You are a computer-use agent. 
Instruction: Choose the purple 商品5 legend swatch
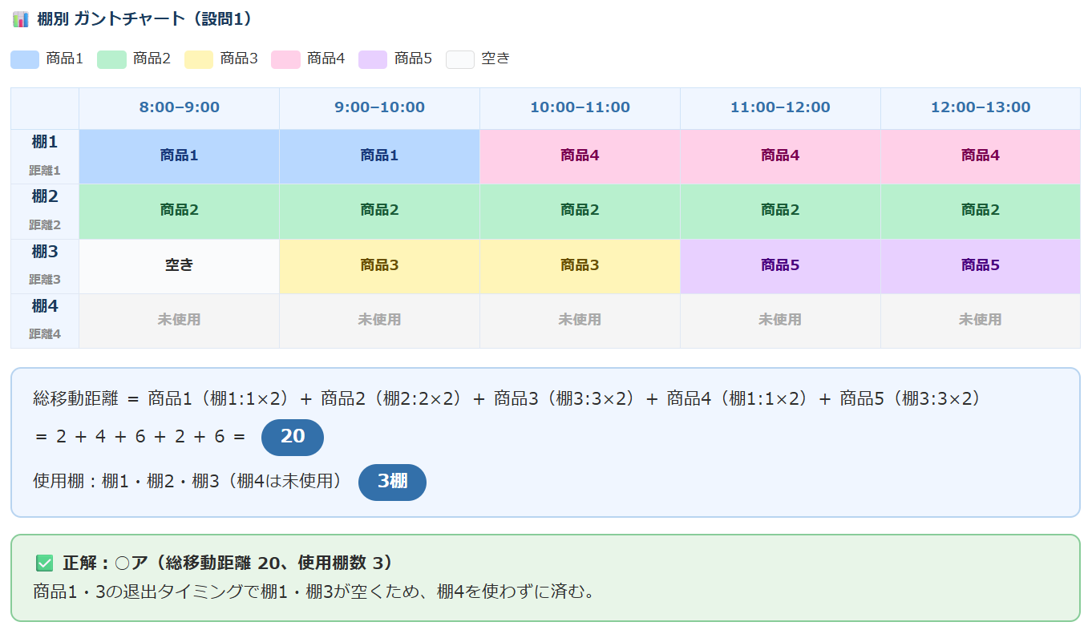(x=373, y=59)
